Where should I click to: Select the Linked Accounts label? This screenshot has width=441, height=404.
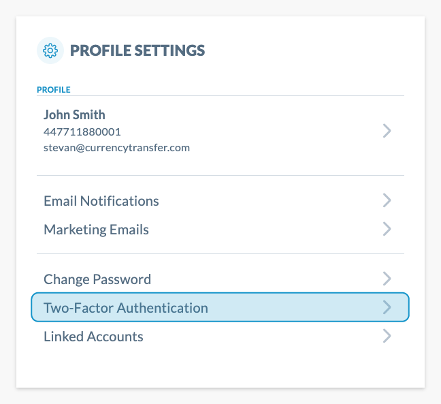93,337
